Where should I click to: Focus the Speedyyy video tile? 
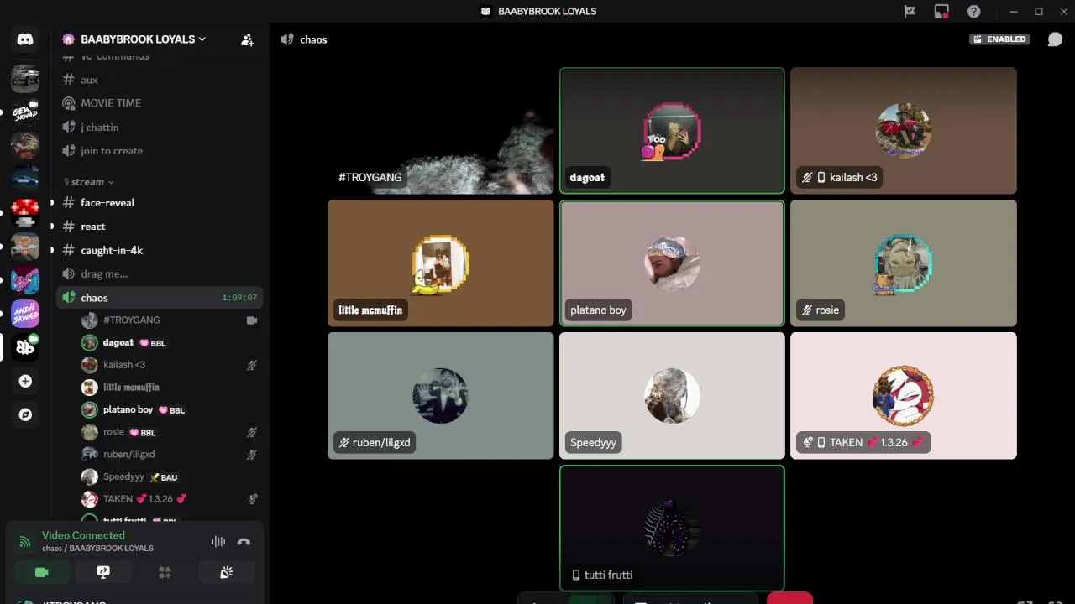point(672,396)
